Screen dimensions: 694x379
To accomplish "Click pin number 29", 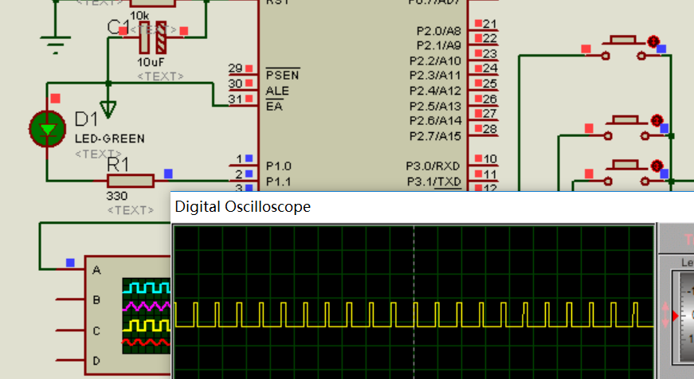I will click(236, 68).
